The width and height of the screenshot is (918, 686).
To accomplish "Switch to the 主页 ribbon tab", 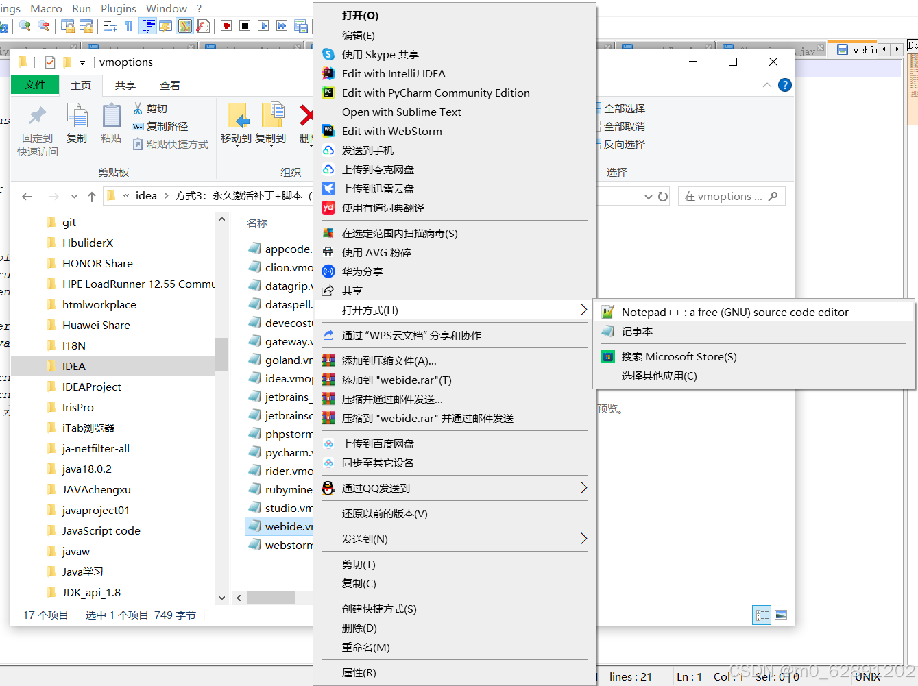I will coord(81,85).
